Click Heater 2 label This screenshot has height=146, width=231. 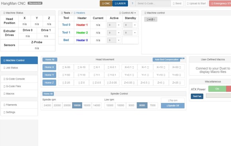82,33
